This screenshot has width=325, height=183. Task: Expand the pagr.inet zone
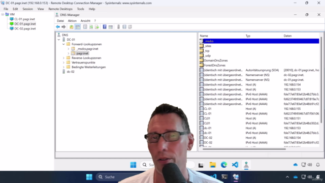pos(69,53)
